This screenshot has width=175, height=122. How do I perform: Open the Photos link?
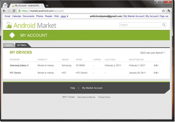(40, 16)
